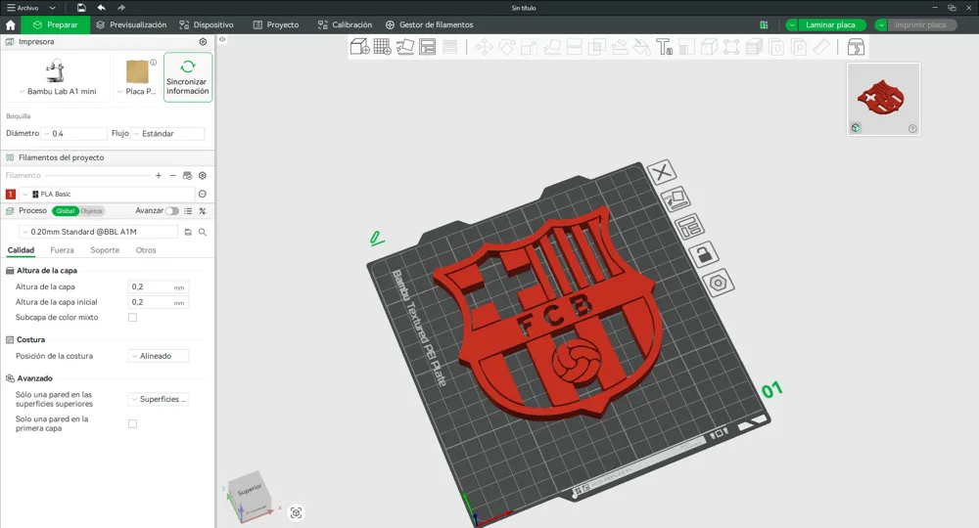Remove a filament with the minus icon
This screenshot has height=528, width=979.
(x=173, y=176)
